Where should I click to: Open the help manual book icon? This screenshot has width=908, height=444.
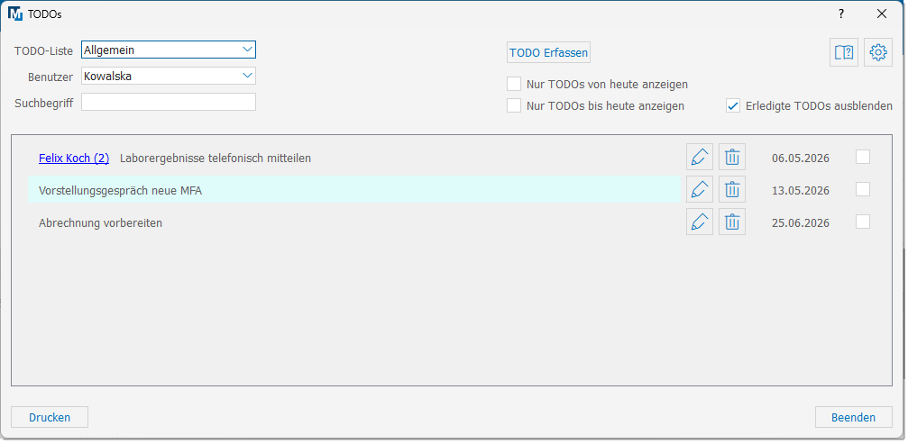click(844, 52)
